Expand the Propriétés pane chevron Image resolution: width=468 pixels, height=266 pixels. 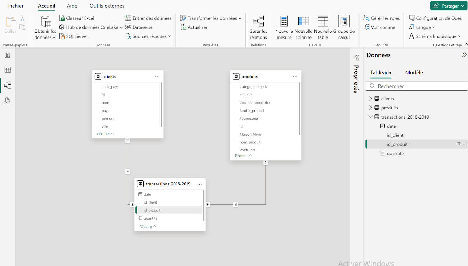(x=357, y=57)
